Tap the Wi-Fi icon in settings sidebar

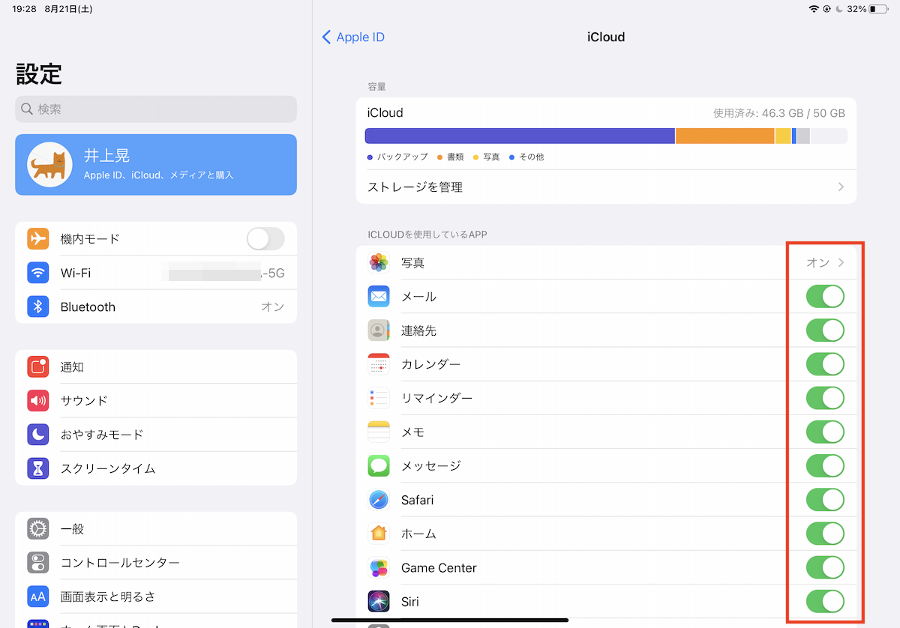pos(38,273)
